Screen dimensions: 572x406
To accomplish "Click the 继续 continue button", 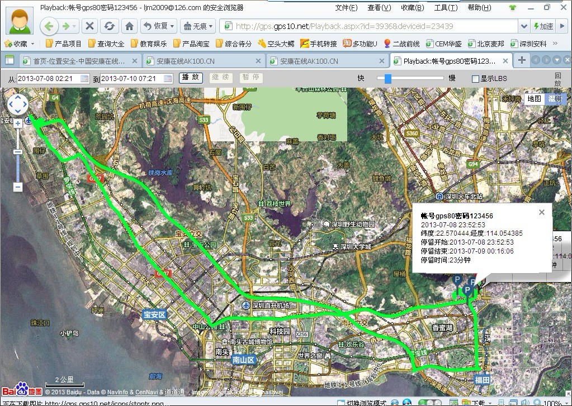I will point(221,78).
